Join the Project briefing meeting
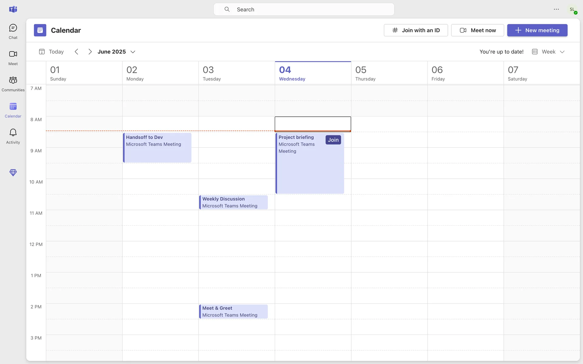Screen dimensions: 583x364 pos(333,140)
